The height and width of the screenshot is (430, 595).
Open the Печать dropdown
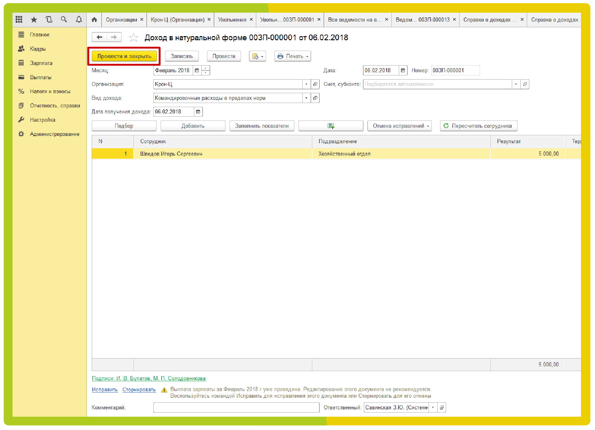tap(292, 56)
